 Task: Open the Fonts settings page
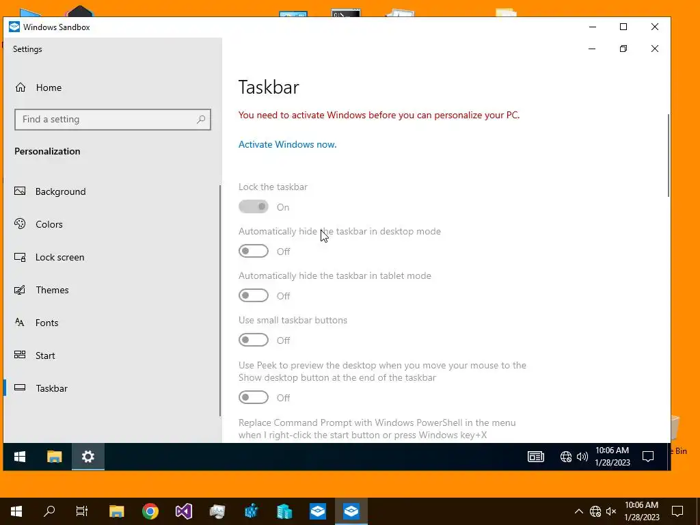pyautogui.click(x=36, y=323)
